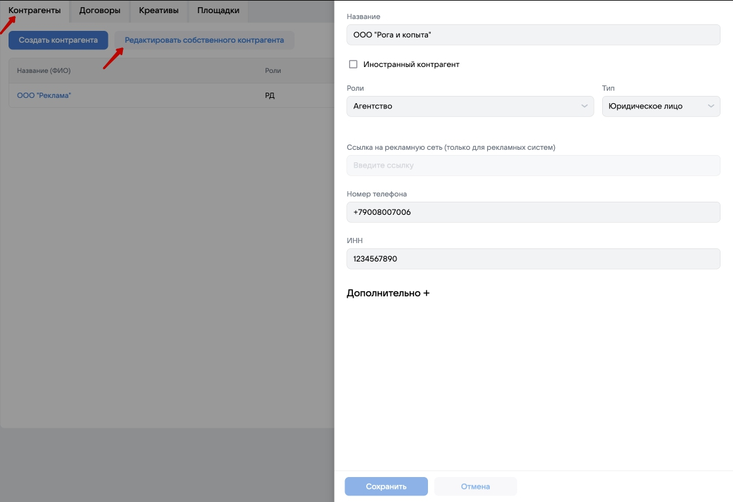Open the Договоры tab
This screenshot has height=502, width=733.
click(99, 11)
